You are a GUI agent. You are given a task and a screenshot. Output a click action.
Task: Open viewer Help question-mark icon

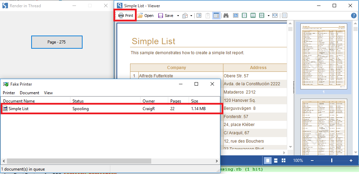tap(353, 16)
